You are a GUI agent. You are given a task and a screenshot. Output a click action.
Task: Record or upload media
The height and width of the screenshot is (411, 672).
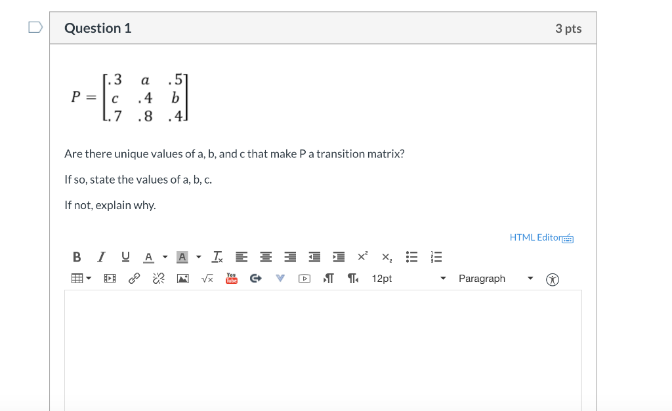click(x=304, y=279)
